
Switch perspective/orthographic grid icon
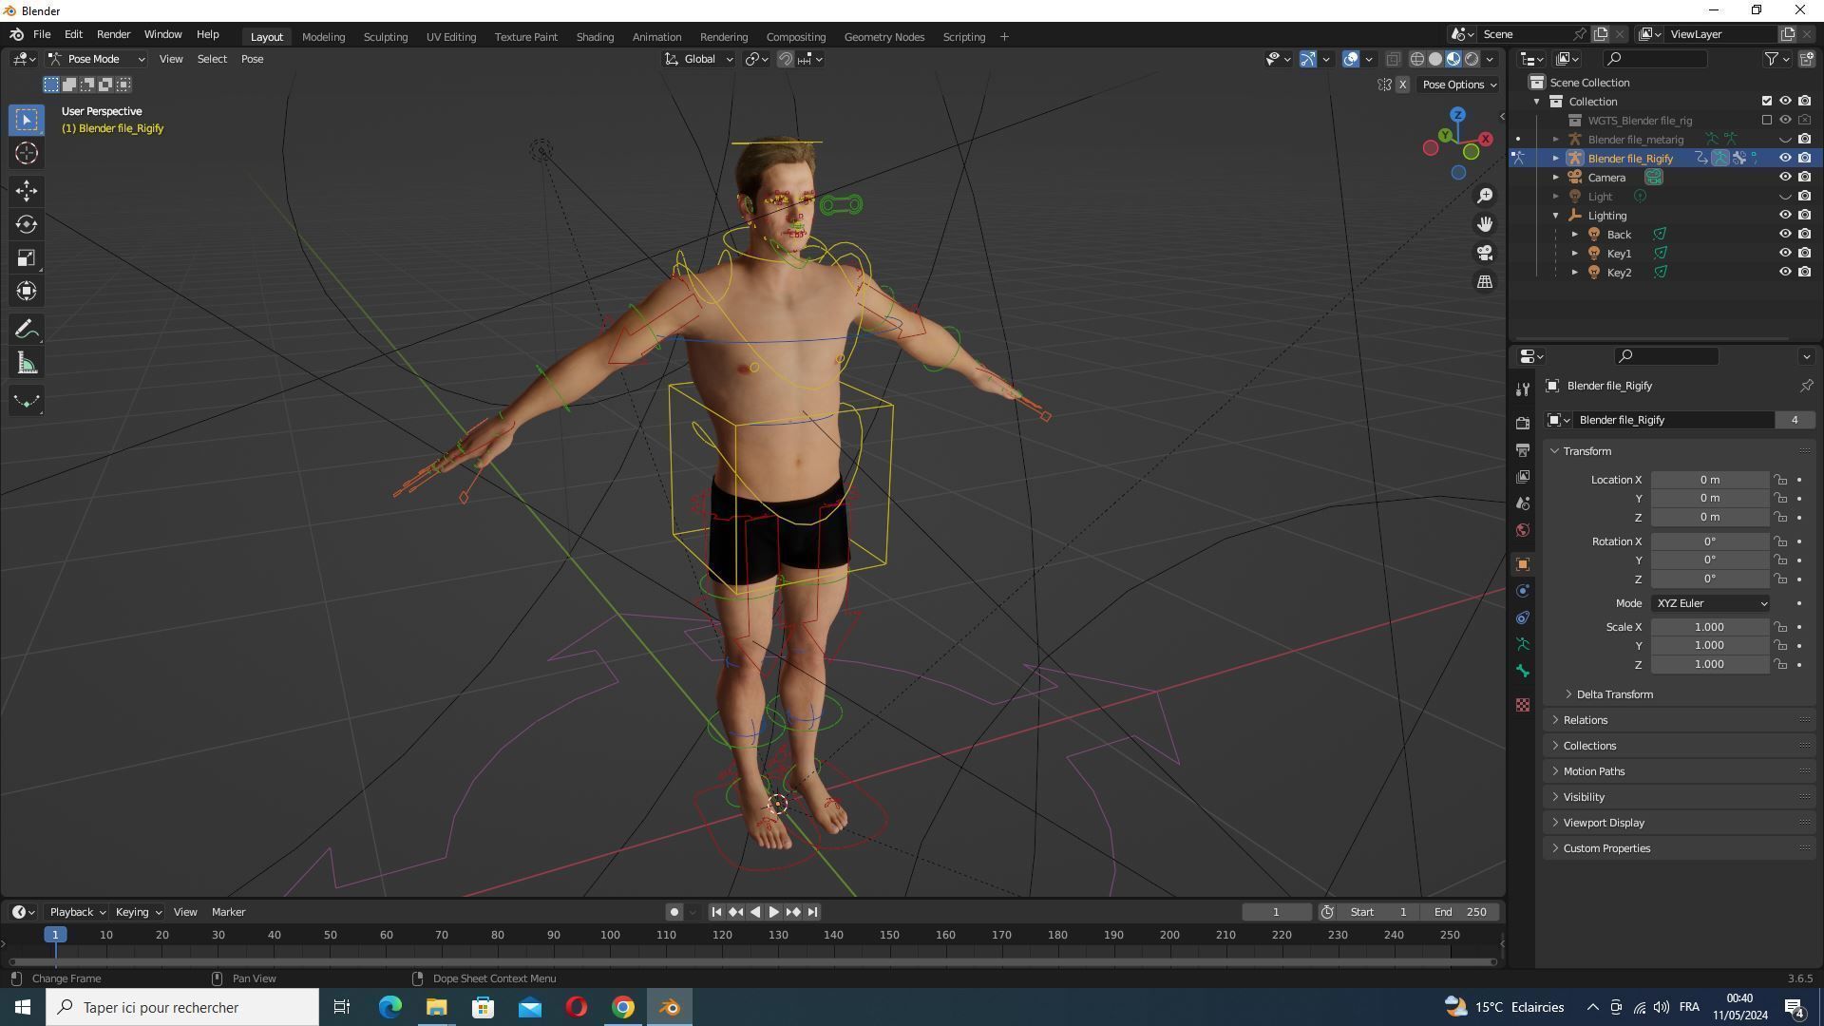(x=1485, y=282)
